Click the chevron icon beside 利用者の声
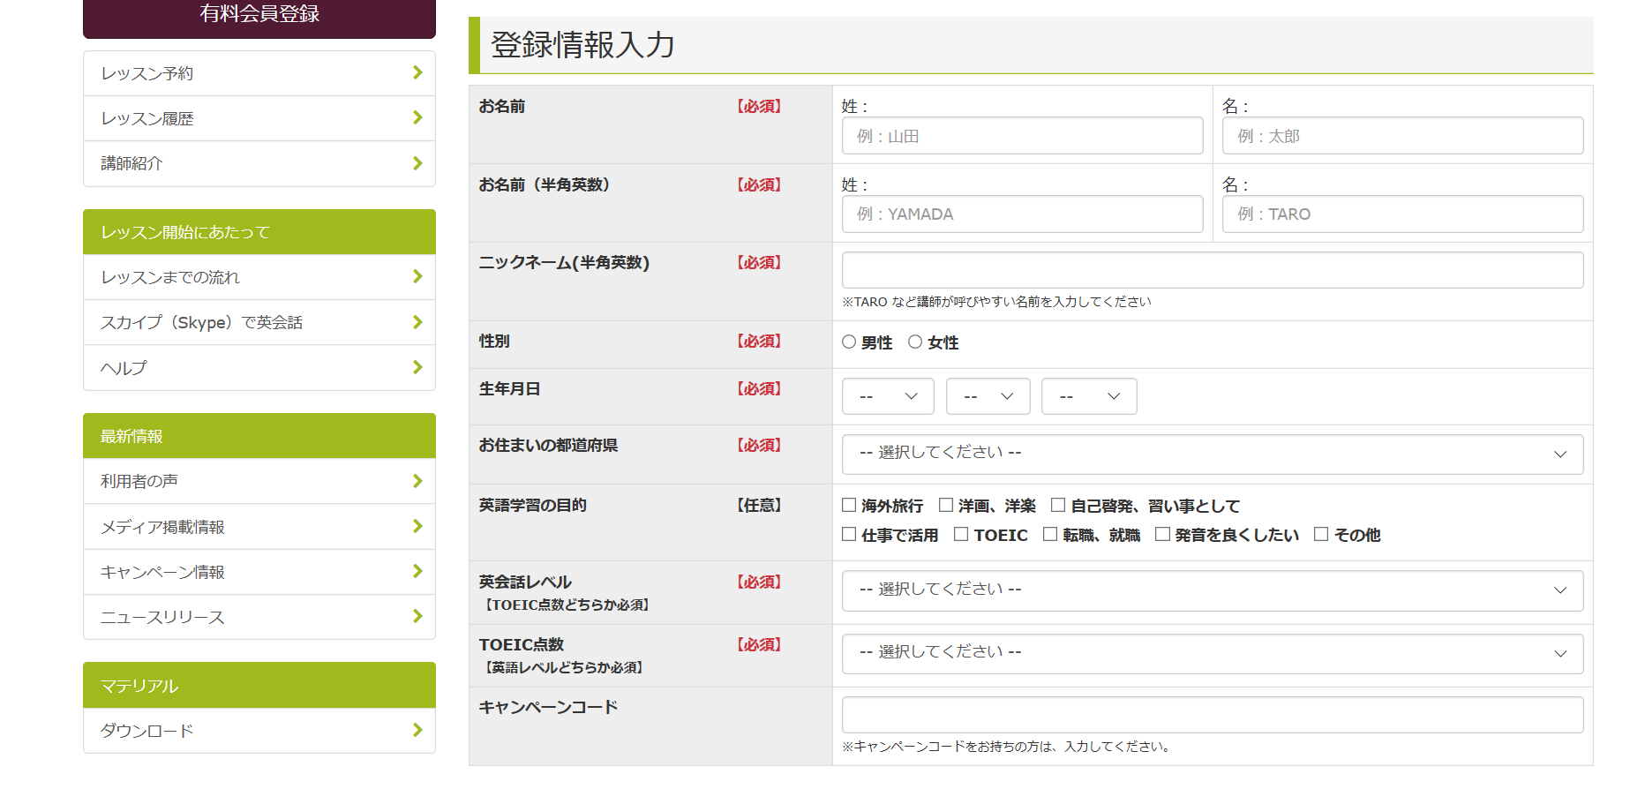The image size is (1645, 789). tap(417, 481)
